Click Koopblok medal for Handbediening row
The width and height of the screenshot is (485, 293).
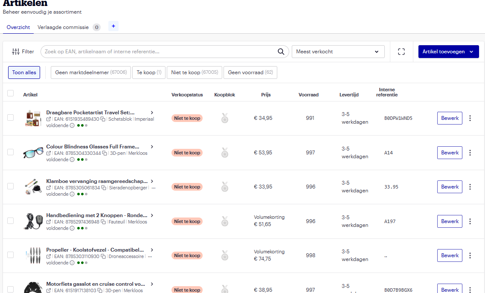(x=225, y=221)
